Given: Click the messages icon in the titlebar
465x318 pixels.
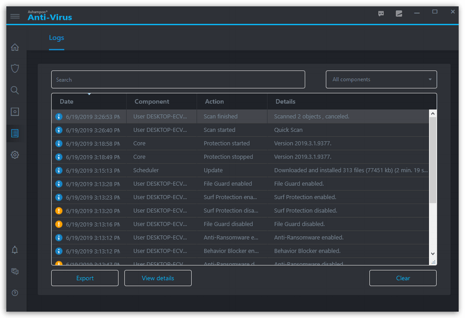Looking at the screenshot, I should (x=381, y=13).
